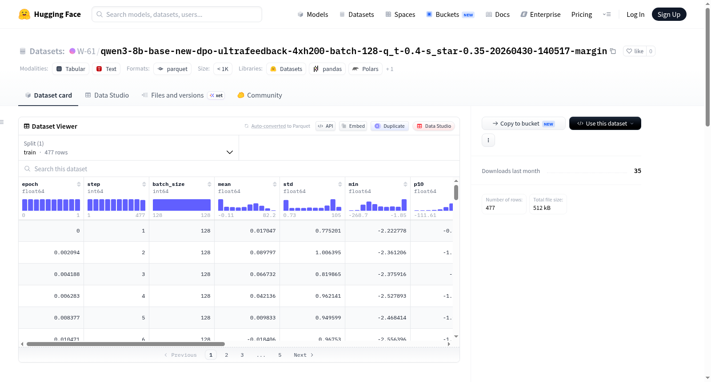Screen dimensions: 711x382
Task: Select the pandas library tag
Action: (x=328, y=69)
